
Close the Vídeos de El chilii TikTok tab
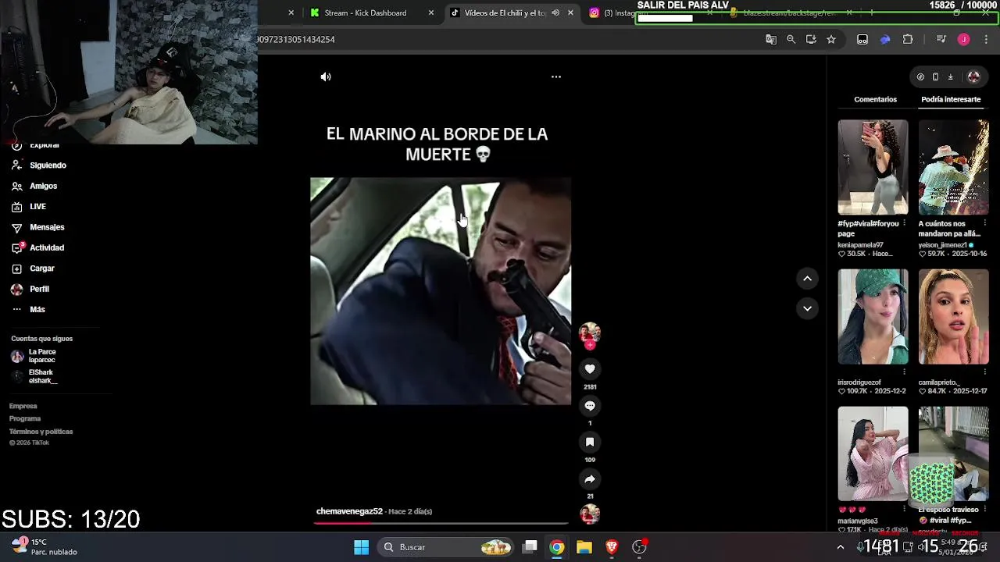click(x=570, y=12)
